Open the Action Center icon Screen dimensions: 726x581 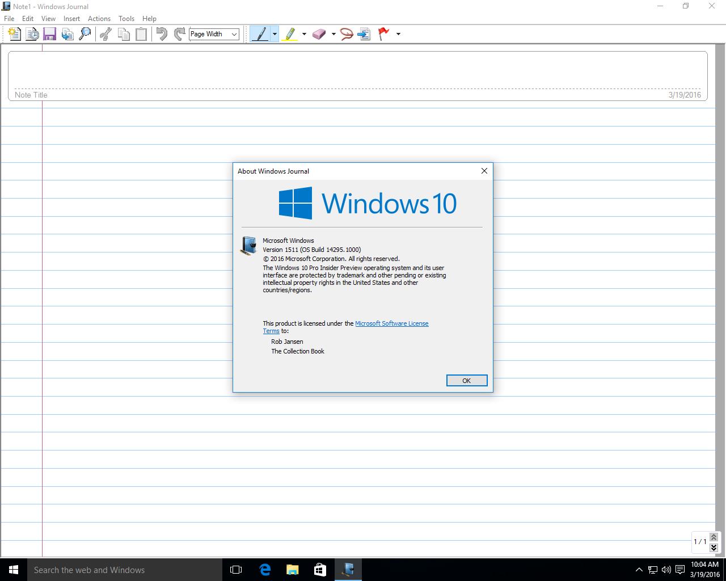679,570
